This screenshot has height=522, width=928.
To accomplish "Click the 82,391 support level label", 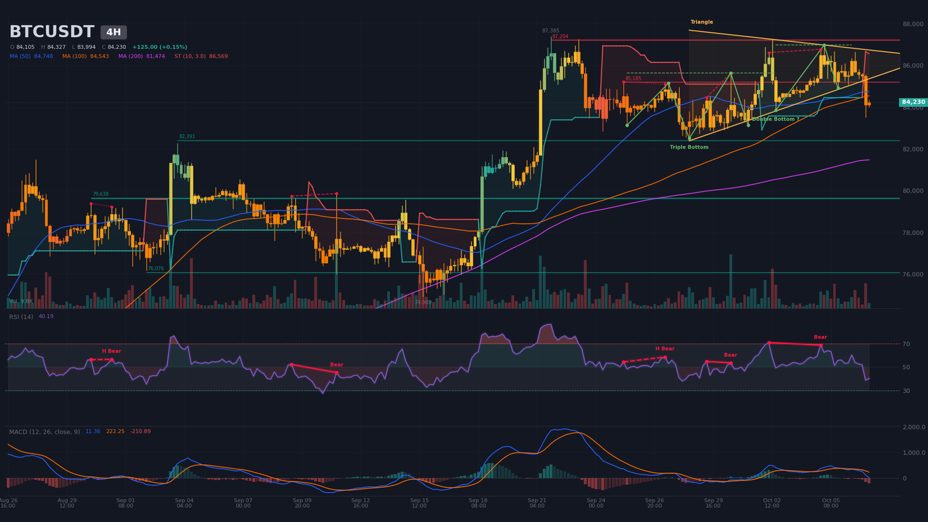I will (187, 137).
